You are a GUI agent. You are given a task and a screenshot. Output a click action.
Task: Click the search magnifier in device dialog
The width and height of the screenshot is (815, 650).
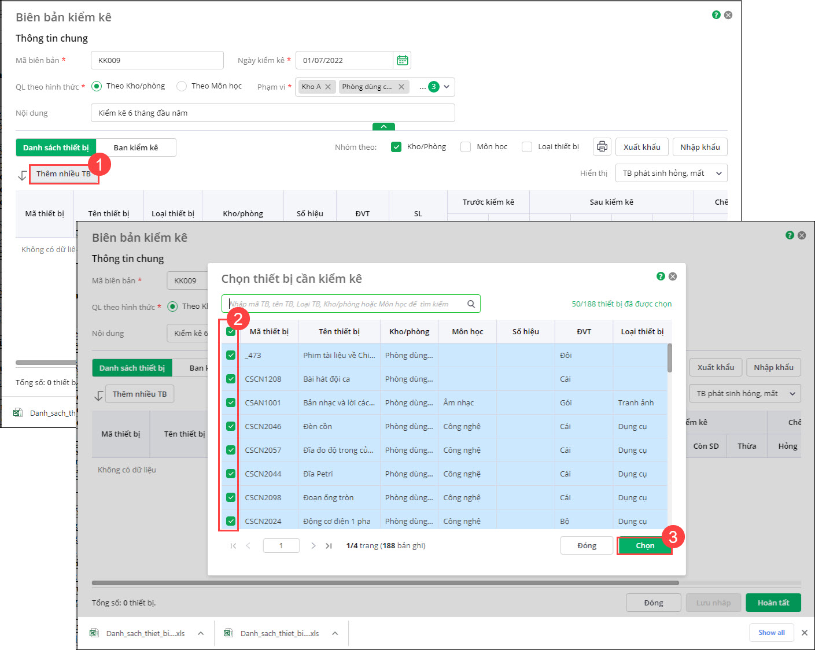coord(471,304)
